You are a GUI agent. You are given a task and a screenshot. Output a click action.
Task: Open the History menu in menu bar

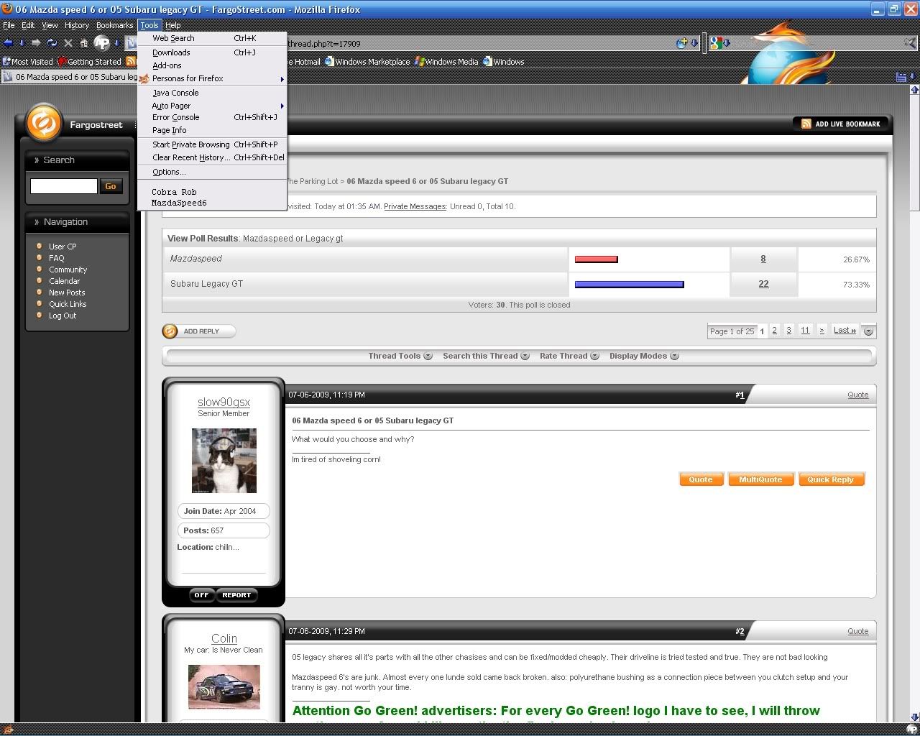77,25
